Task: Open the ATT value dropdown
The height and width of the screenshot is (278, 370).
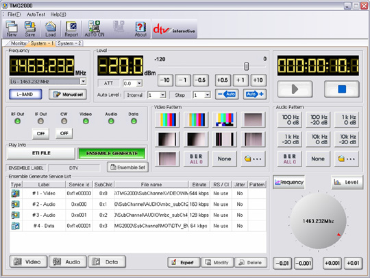Action: [x=139, y=83]
